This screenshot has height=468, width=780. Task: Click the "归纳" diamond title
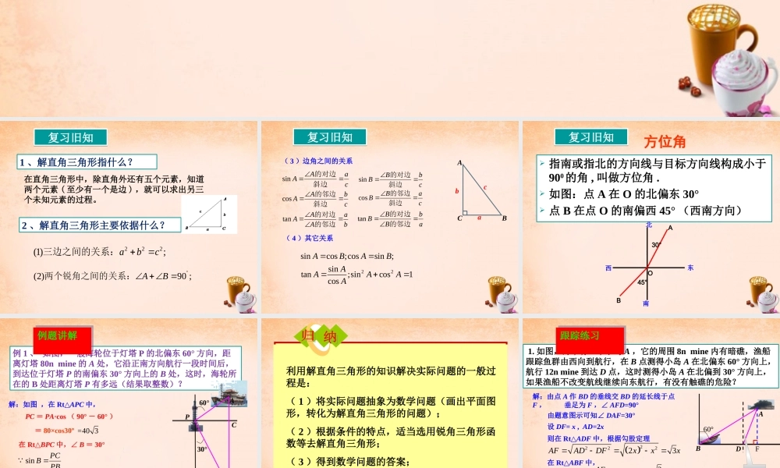pos(320,336)
